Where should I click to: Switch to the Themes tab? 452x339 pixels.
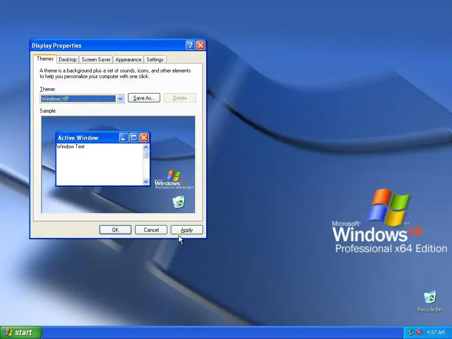click(45, 59)
